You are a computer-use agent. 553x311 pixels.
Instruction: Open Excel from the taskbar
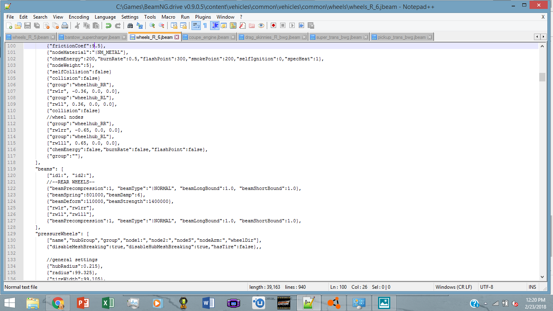[x=108, y=302]
